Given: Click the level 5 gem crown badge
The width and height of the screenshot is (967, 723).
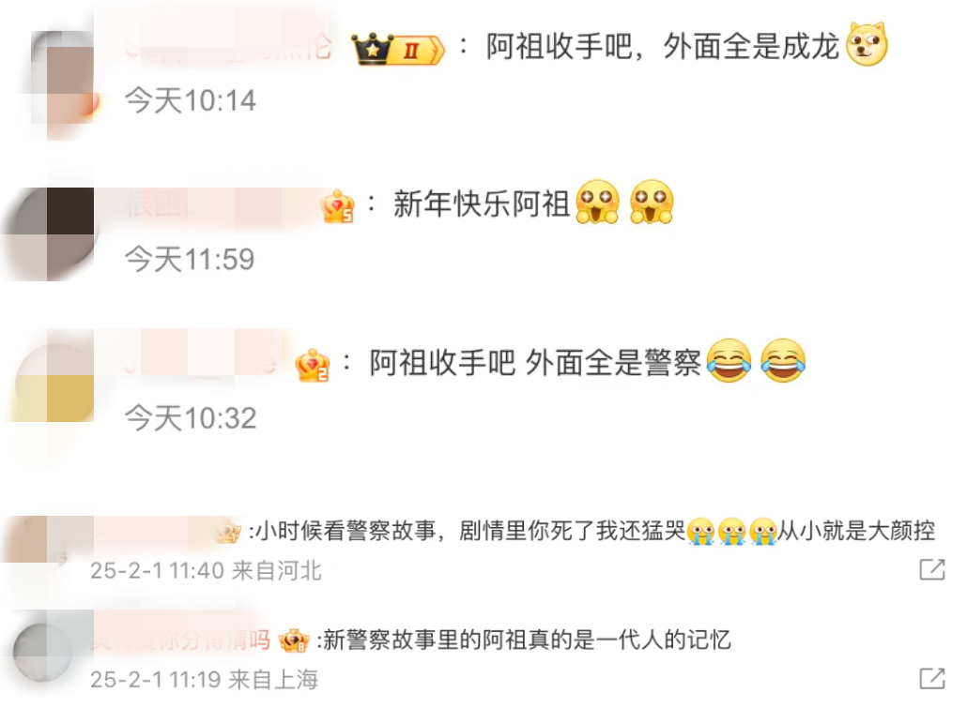Looking at the screenshot, I should click(338, 207).
